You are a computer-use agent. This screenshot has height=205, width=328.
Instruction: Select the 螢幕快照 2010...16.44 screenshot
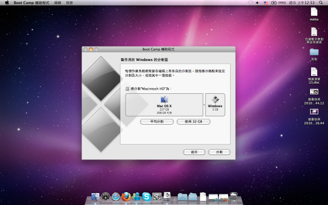tap(314, 117)
